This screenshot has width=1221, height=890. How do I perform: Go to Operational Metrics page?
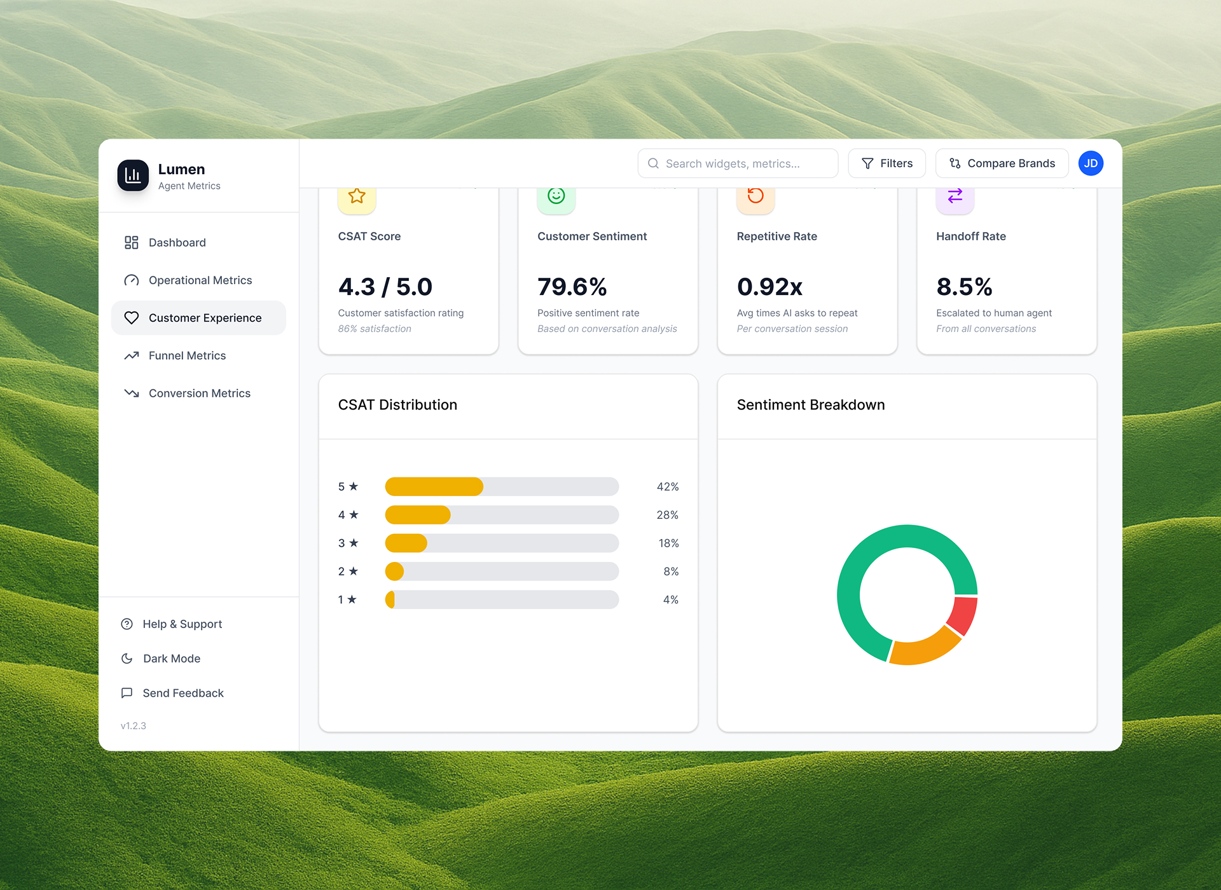pos(200,280)
